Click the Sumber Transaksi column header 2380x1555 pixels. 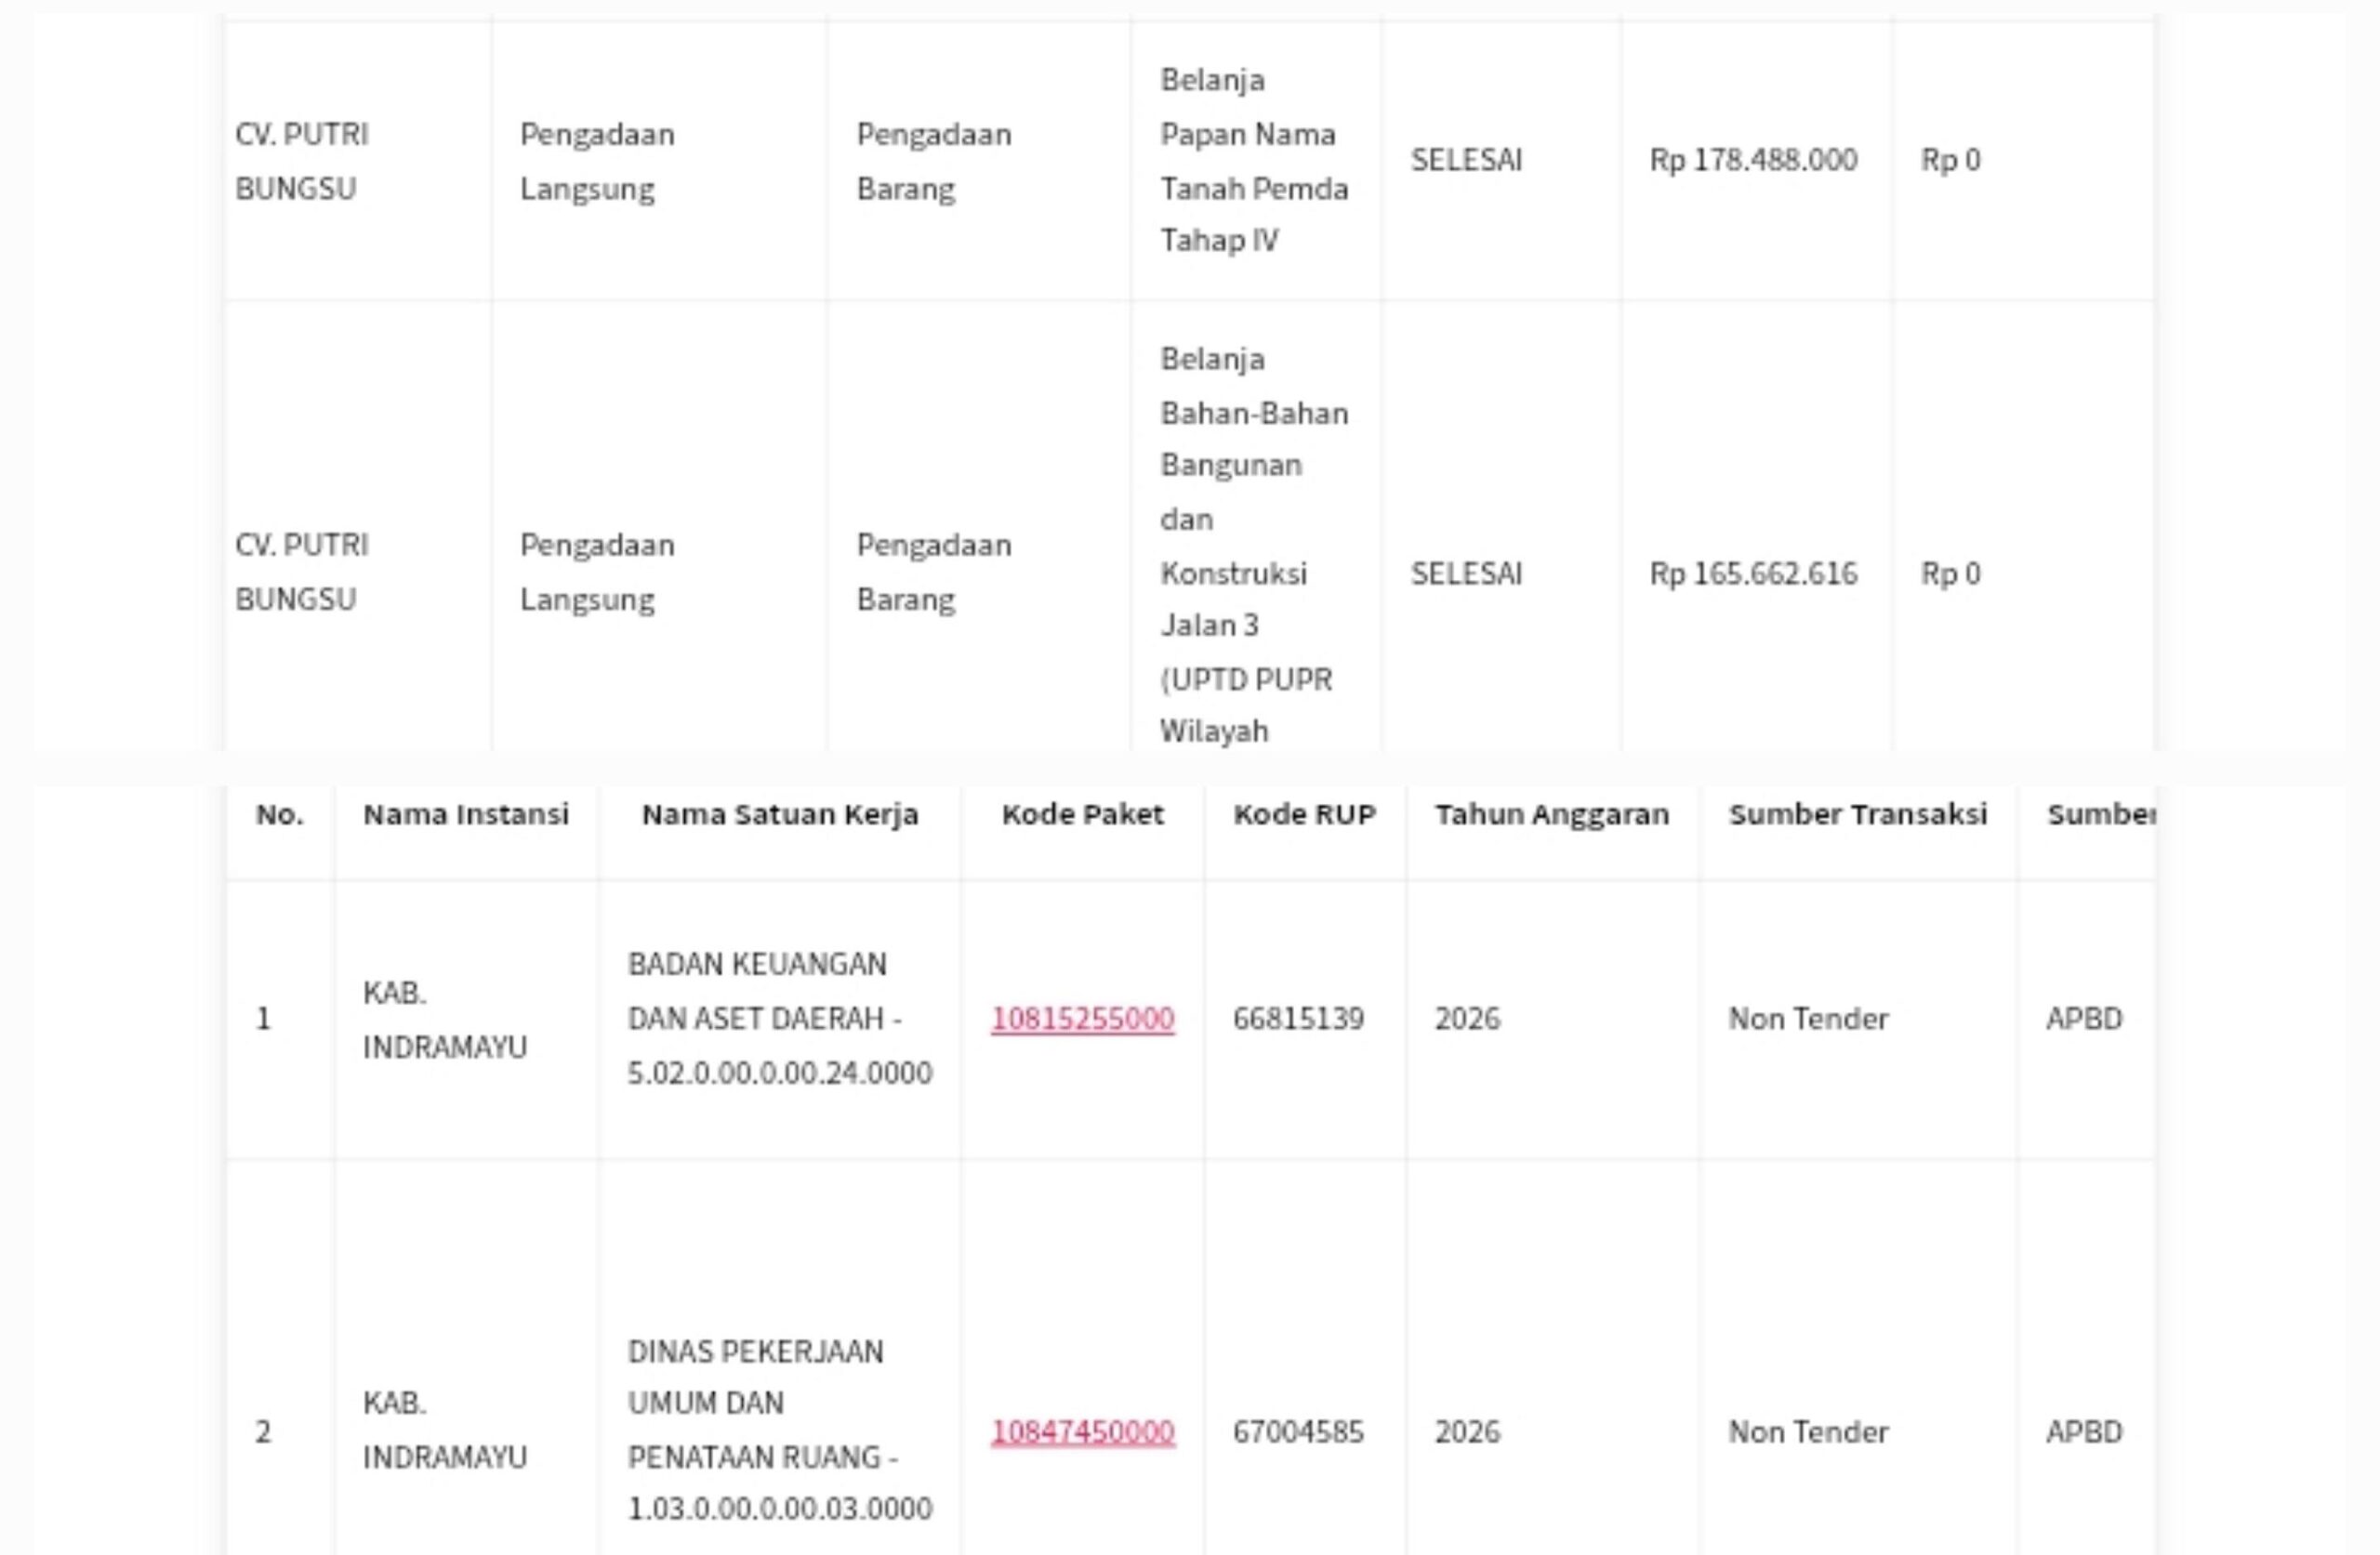pyautogui.click(x=1858, y=814)
